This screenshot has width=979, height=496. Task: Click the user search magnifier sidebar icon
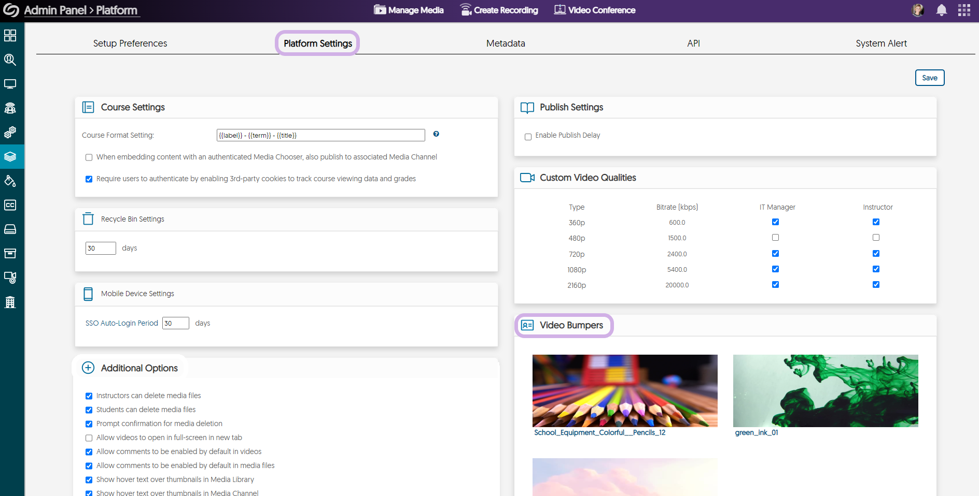coord(10,60)
